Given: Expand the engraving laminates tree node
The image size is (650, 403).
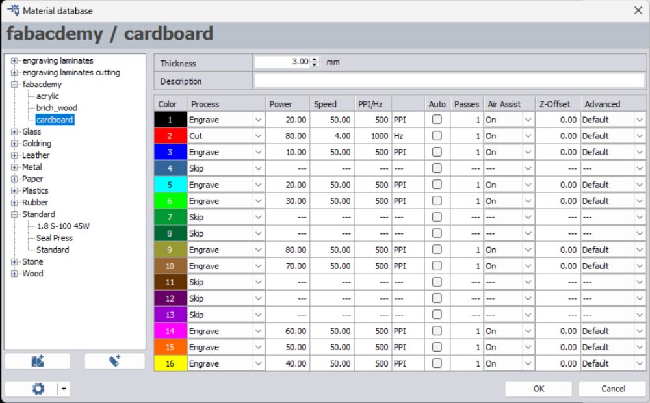Looking at the screenshot, I should click(x=14, y=61).
